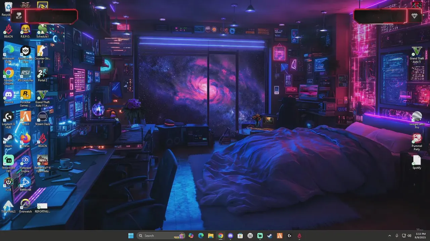The width and height of the screenshot is (430, 241).
Task: Open Overwatch desktop shortcut
Action: pos(26,206)
